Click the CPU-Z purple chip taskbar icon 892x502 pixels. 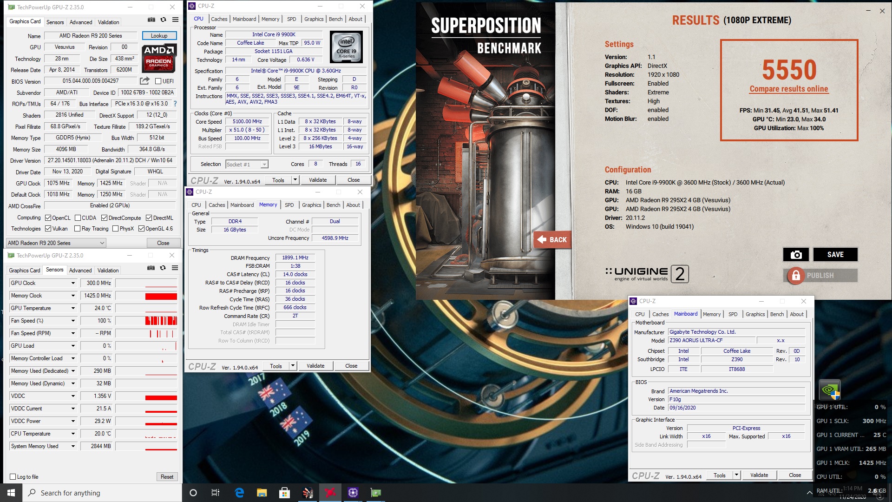[x=353, y=493]
